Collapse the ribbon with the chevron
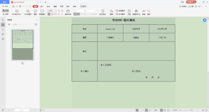Viewport: 209px width, 112px height. pos(206,6)
